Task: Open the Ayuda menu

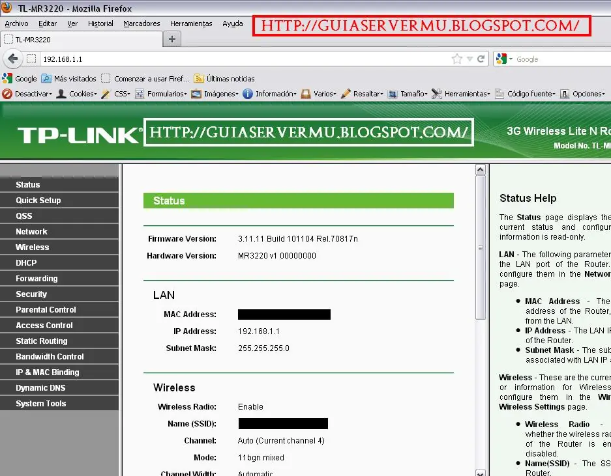Action: pyautogui.click(x=233, y=23)
